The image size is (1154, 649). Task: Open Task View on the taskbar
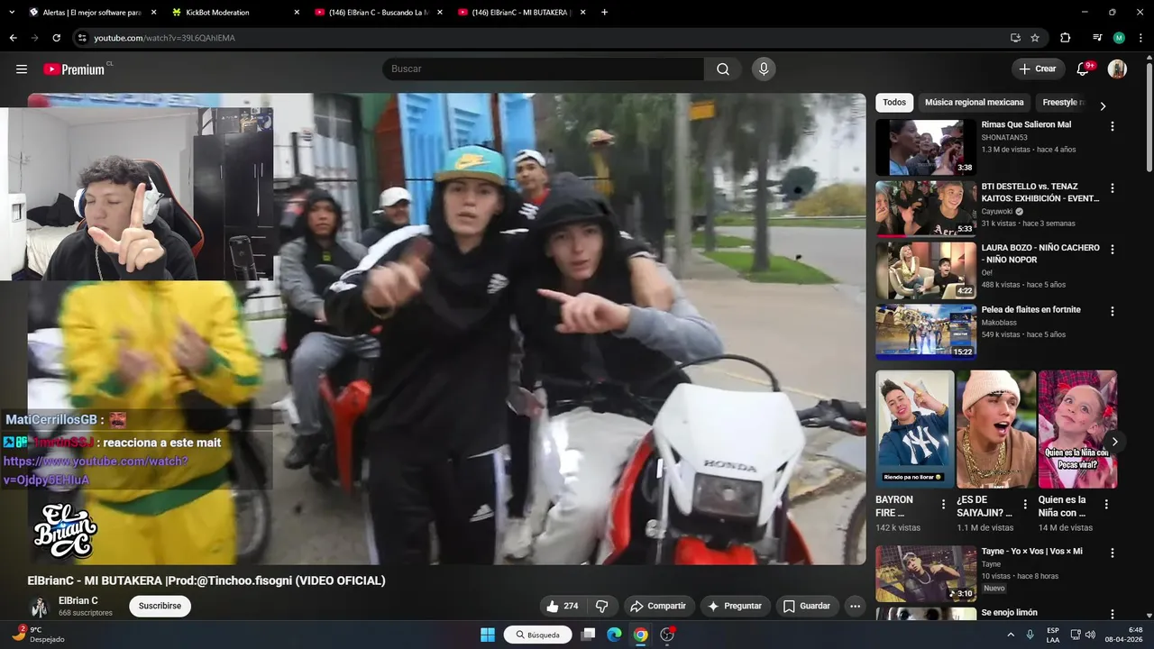point(588,635)
